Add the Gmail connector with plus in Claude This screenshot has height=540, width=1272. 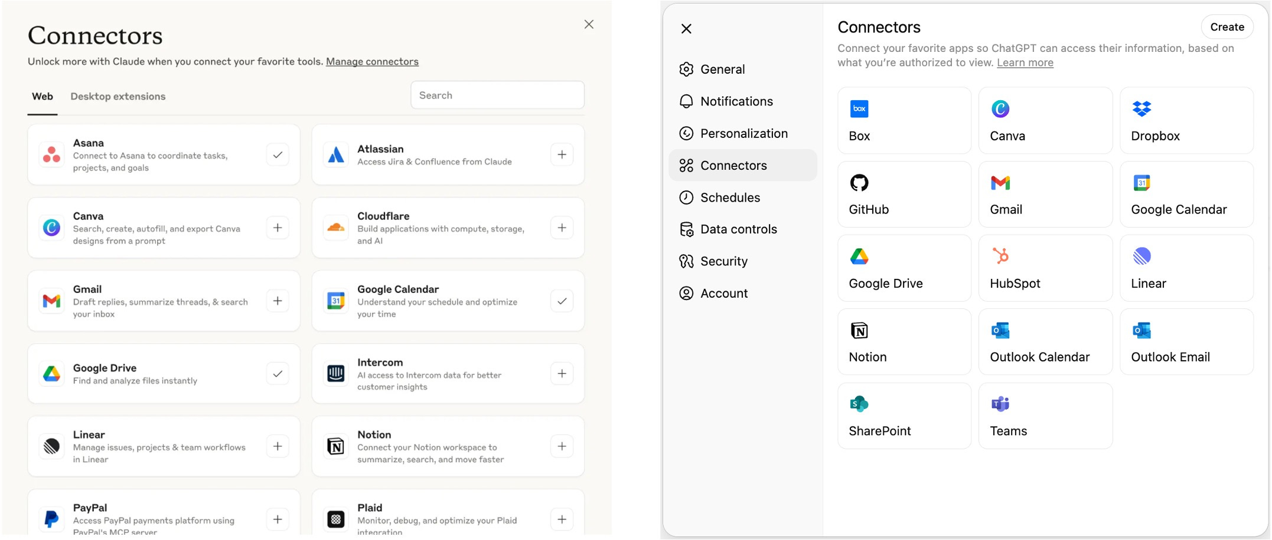278,301
